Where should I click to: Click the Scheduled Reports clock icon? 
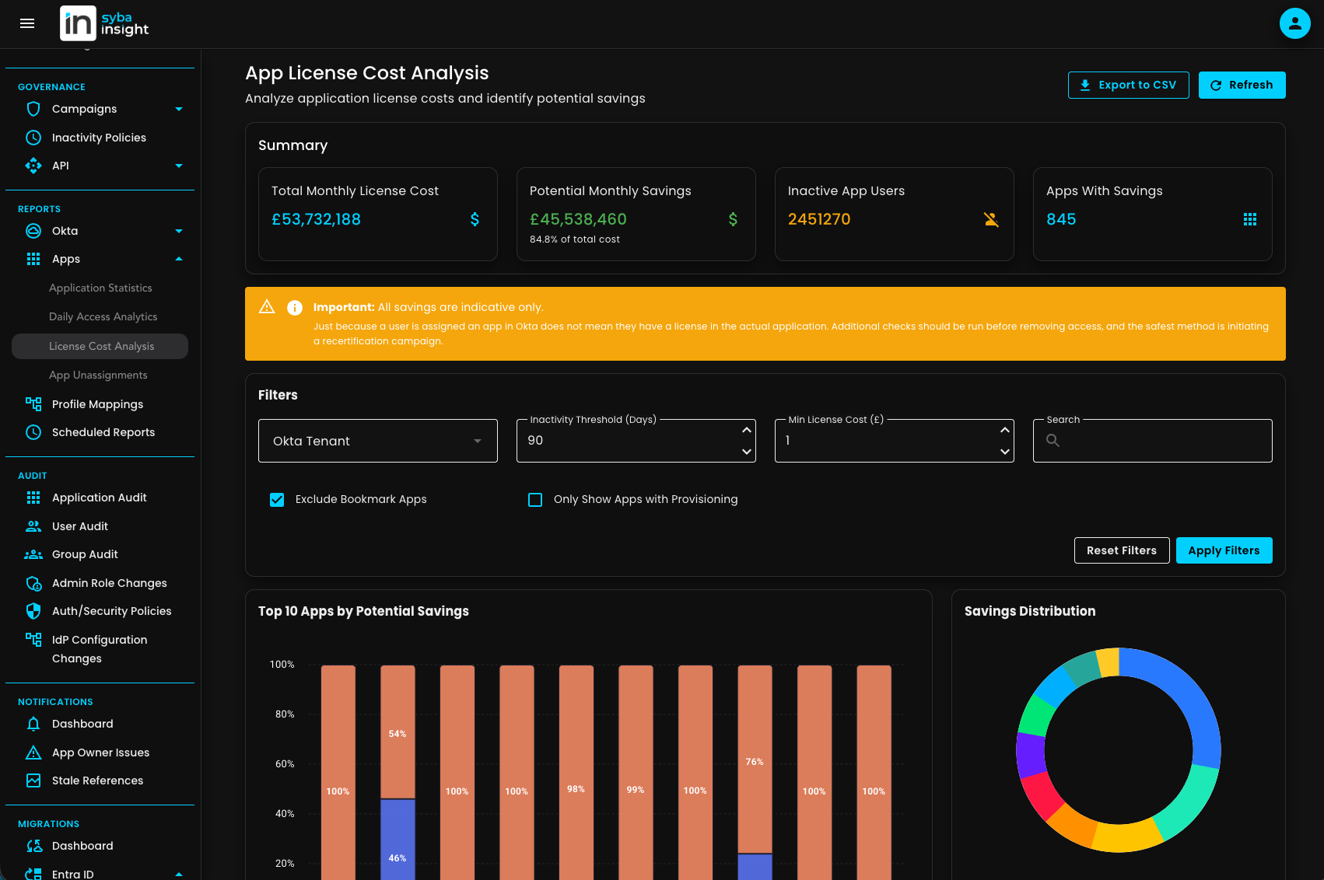point(33,432)
